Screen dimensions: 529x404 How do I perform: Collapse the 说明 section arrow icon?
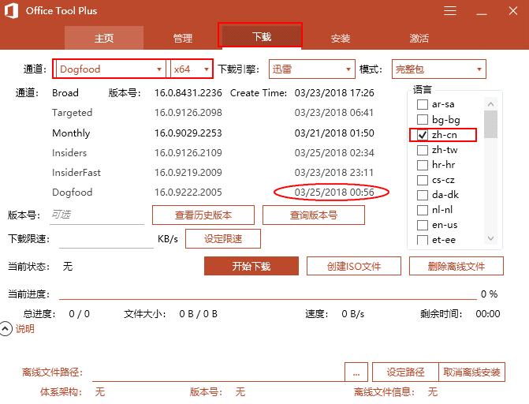pyautogui.click(x=6, y=329)
